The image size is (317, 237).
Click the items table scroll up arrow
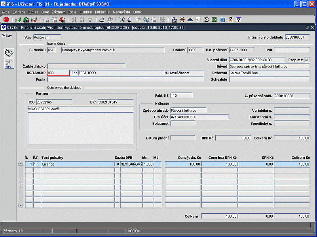(x=21, y=164)
